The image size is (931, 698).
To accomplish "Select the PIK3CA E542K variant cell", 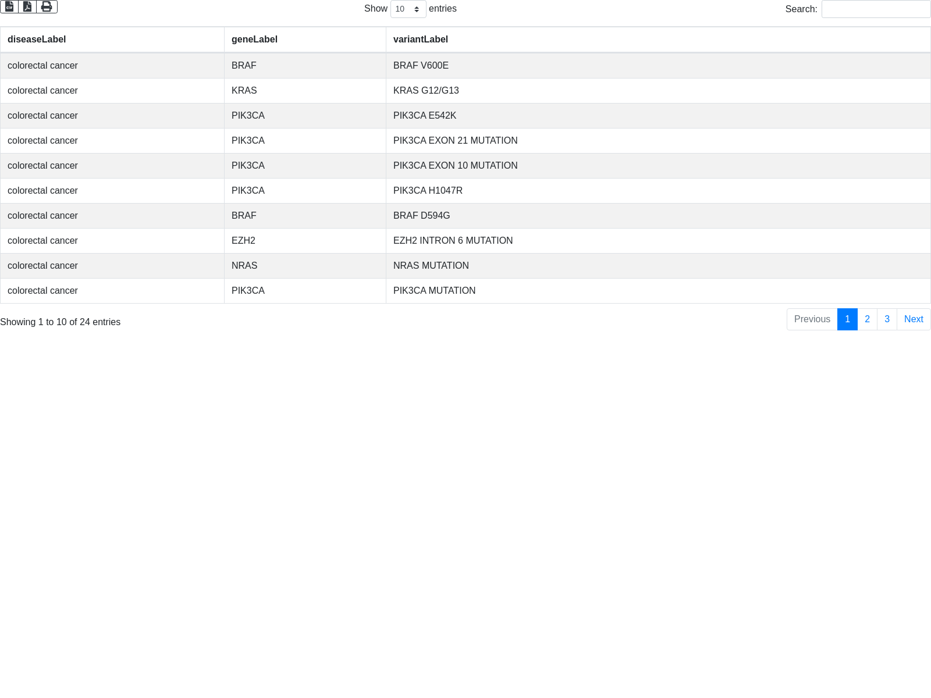I will coord(658,116).
